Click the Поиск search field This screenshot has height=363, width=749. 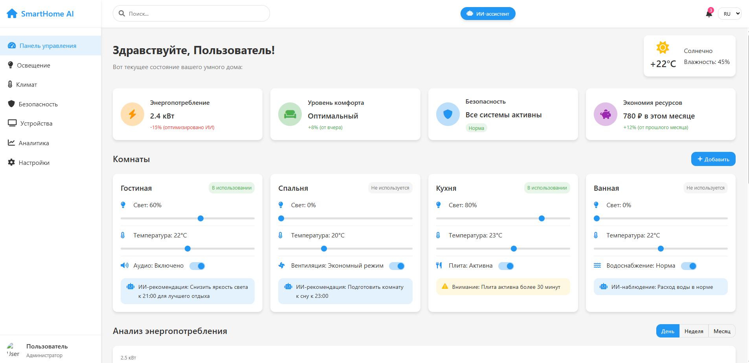[191, 13]
